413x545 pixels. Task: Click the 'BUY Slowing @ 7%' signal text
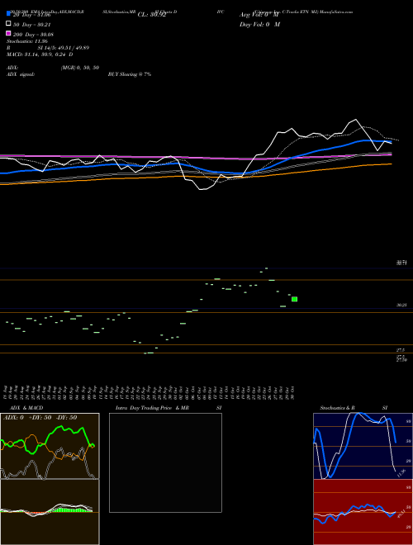[x=130, y=74]
